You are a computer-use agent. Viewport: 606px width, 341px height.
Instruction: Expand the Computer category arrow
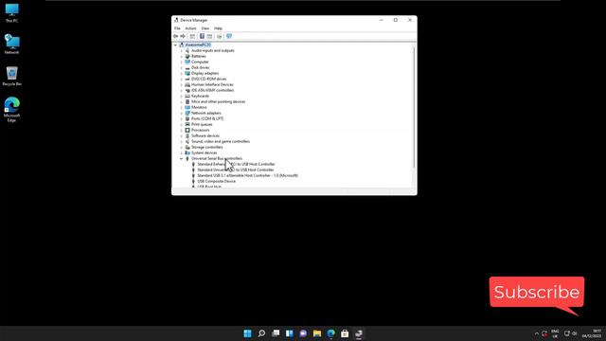[181, 62]
